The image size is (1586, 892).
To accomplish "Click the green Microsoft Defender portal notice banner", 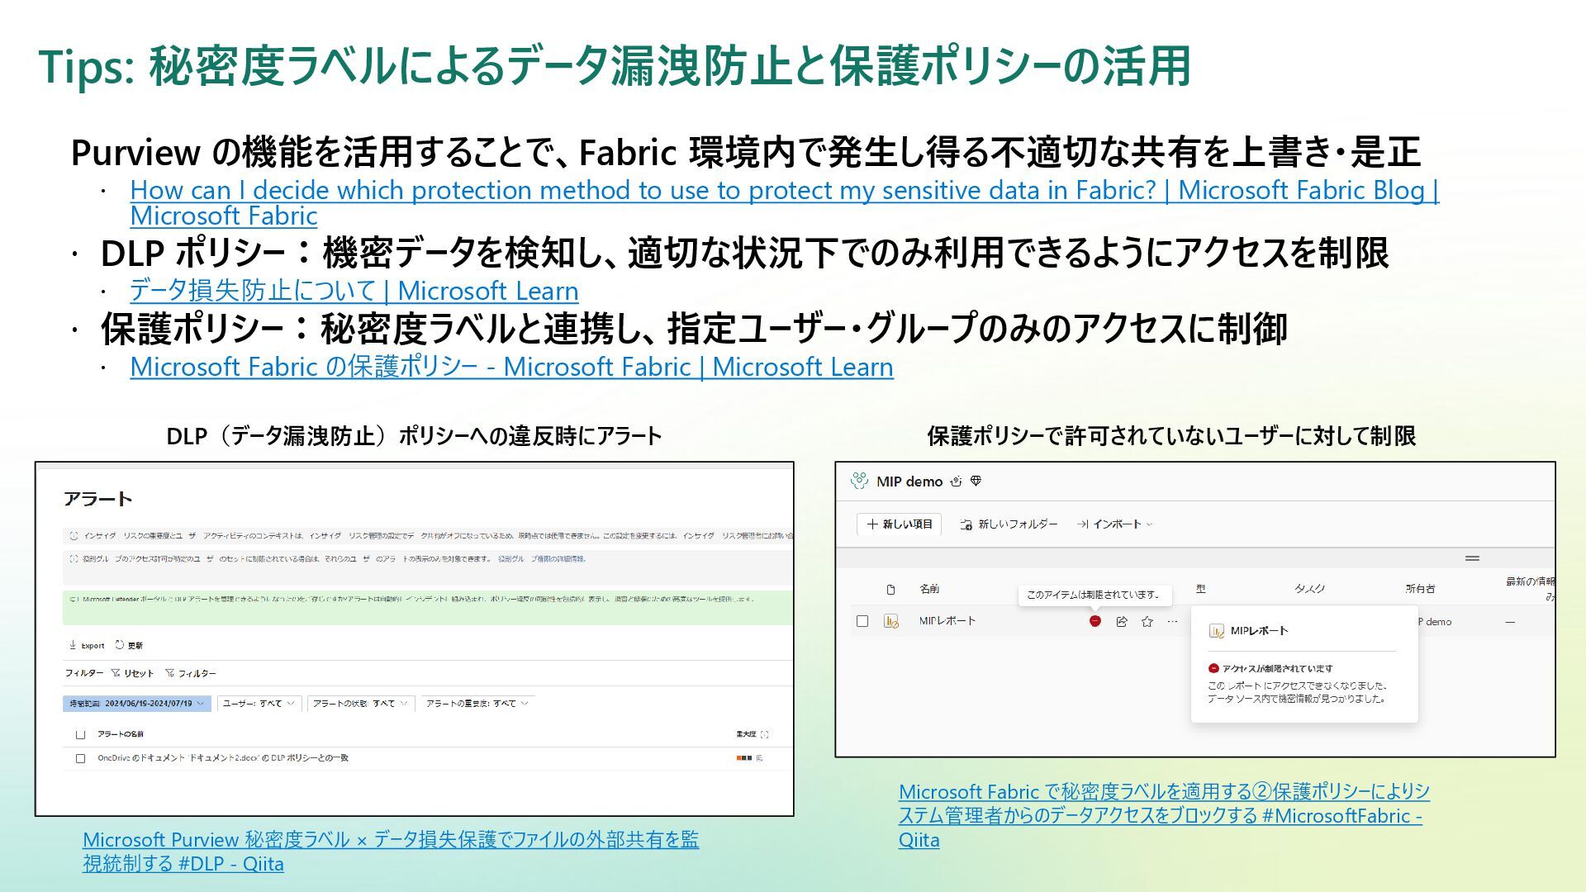I will tap(428, 607).
